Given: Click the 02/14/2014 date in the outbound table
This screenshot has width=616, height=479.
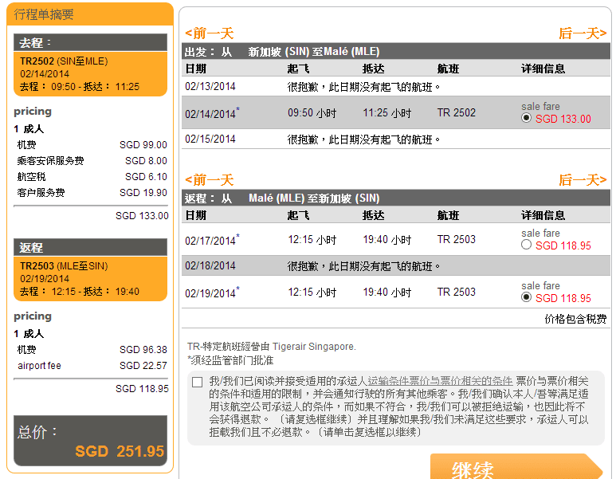Looking at the screenshot, I should 210,113.
